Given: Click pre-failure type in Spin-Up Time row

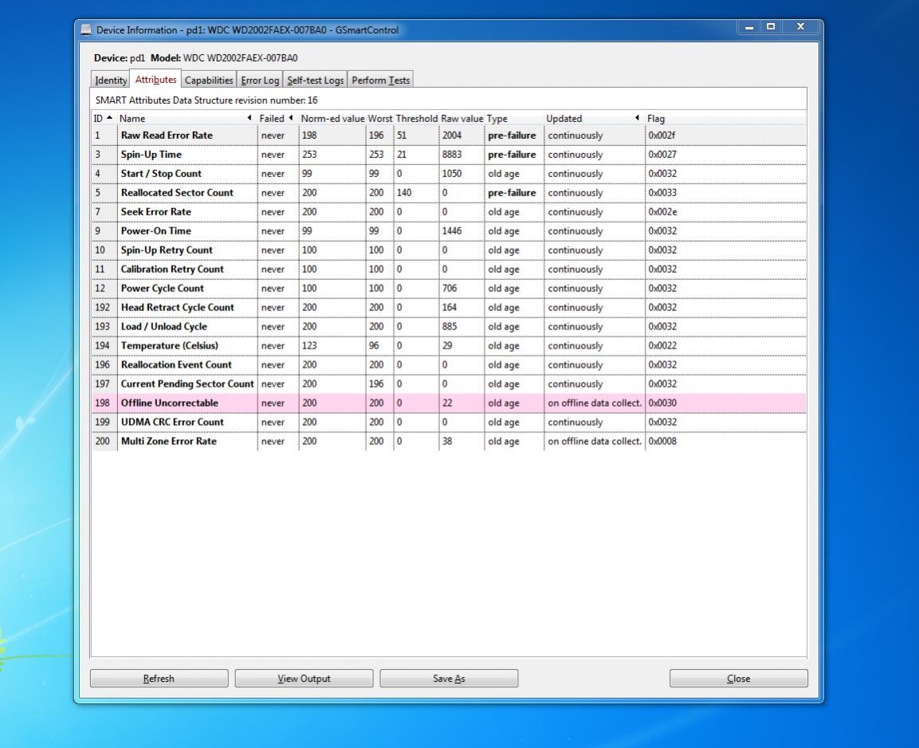Looking at the screenshot, I should [x=512, y=155].
